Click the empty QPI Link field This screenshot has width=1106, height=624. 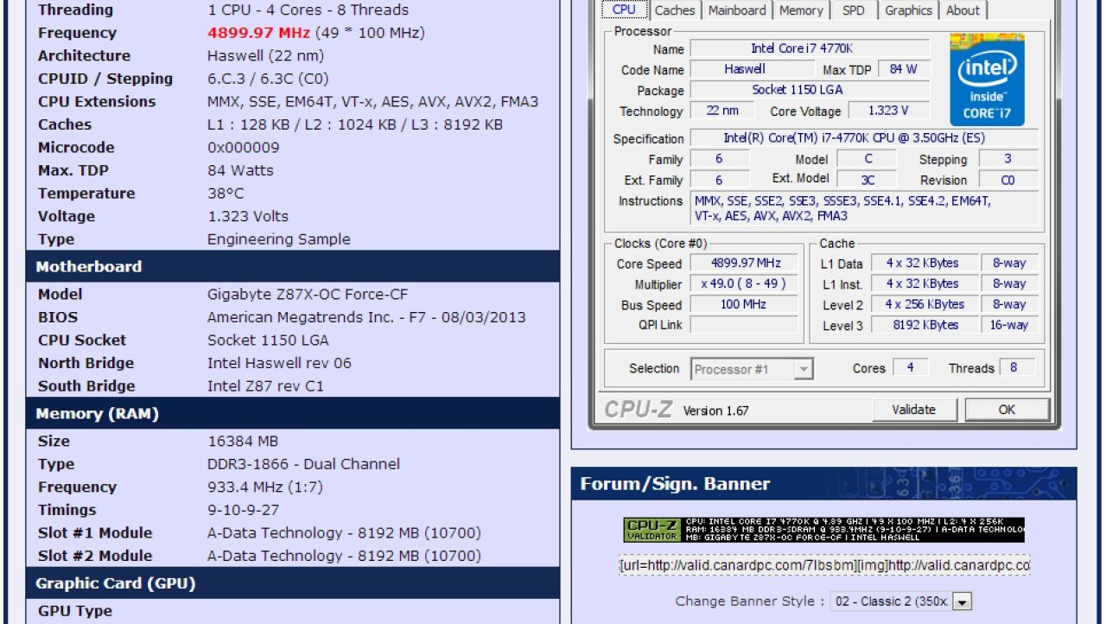[x=746, y=325]
